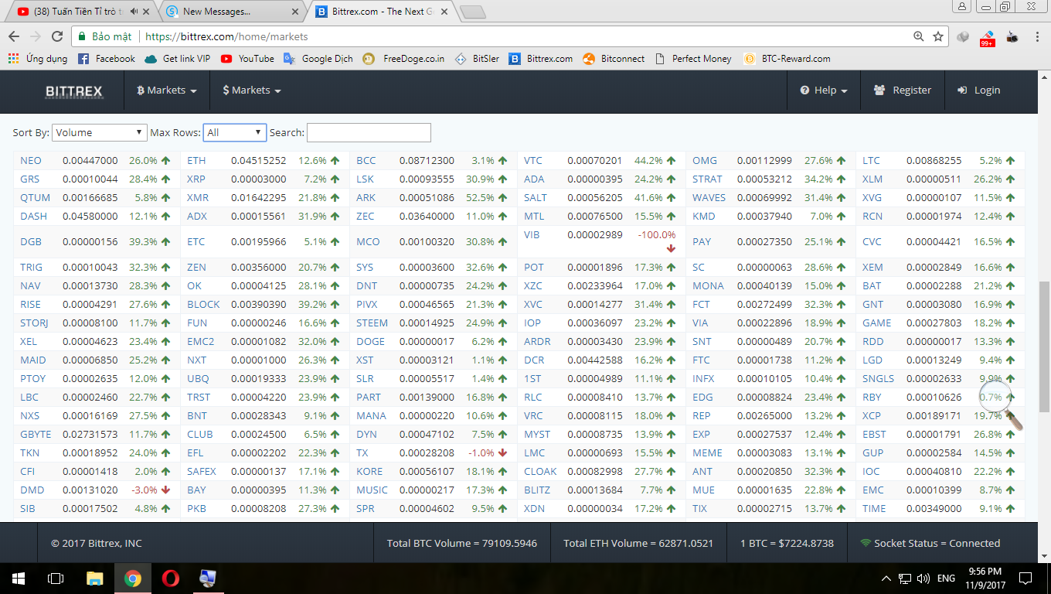Screen dimensions: 1051x594
Task: Show hidden system tray icons
Action: [x=886, y=578]
